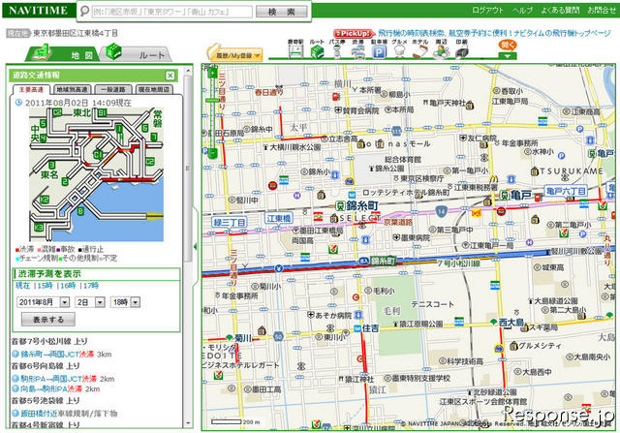Image resolution: width=620 pixels, height=433 pixels.
Task: Open 飯田橋付近 lane restriction entry
Action: tap(69, 414)
